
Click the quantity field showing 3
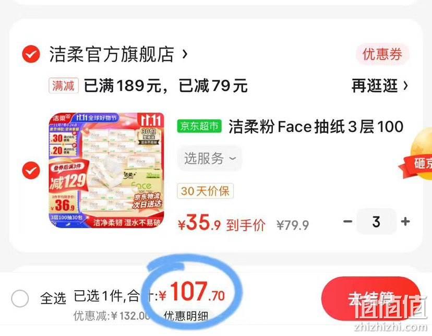(376, 221)
